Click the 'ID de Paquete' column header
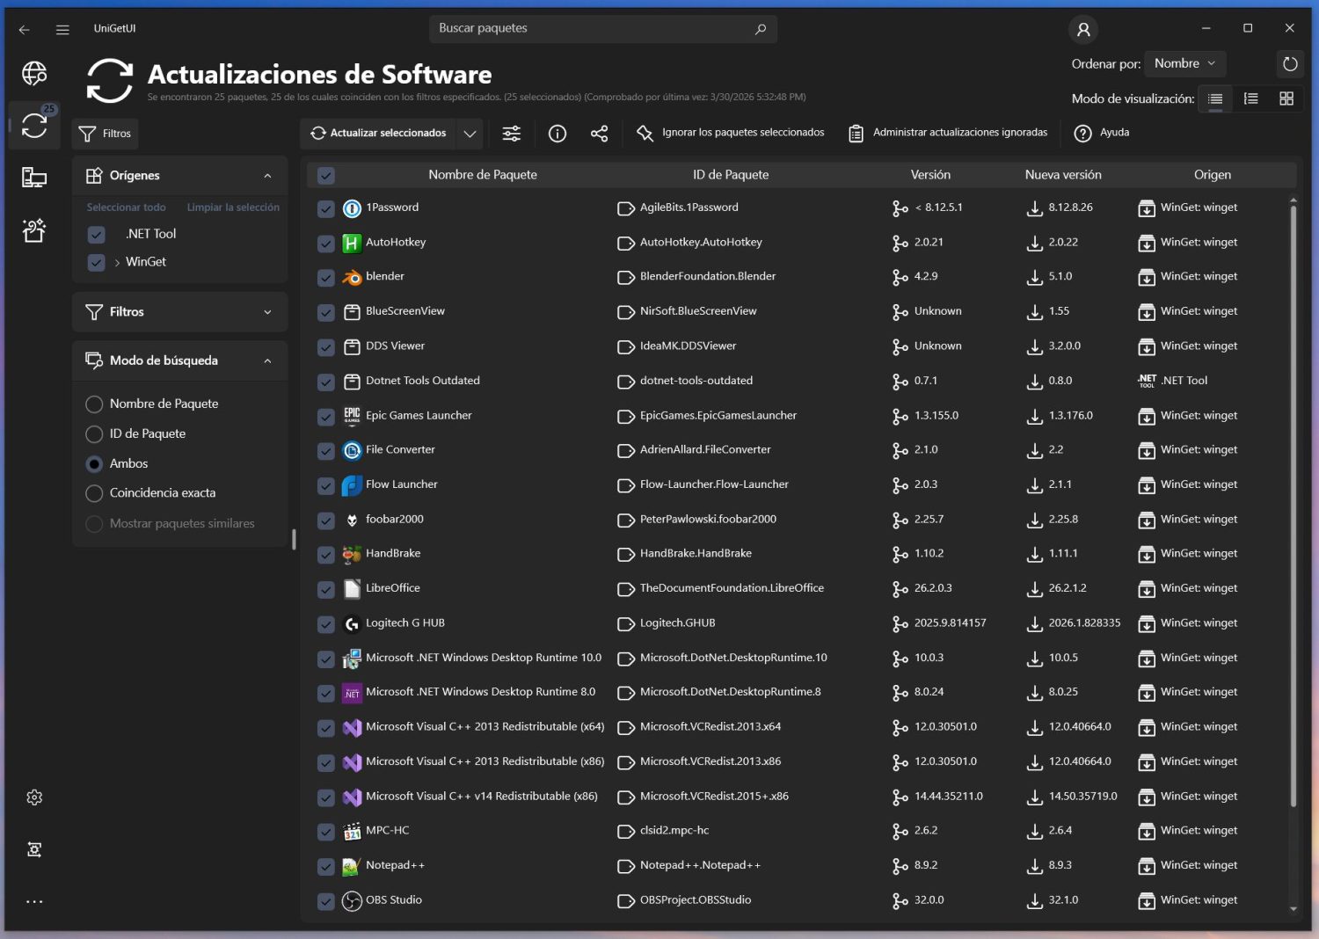 [x=730, y=175]
